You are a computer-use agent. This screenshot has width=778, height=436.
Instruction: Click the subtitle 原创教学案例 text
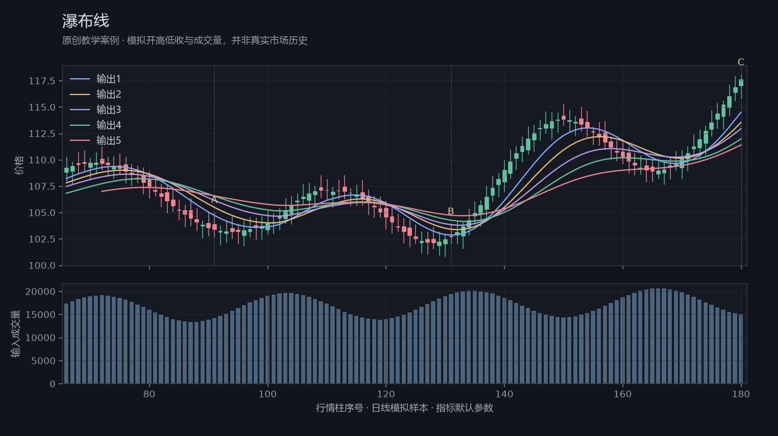pos(90,41)
